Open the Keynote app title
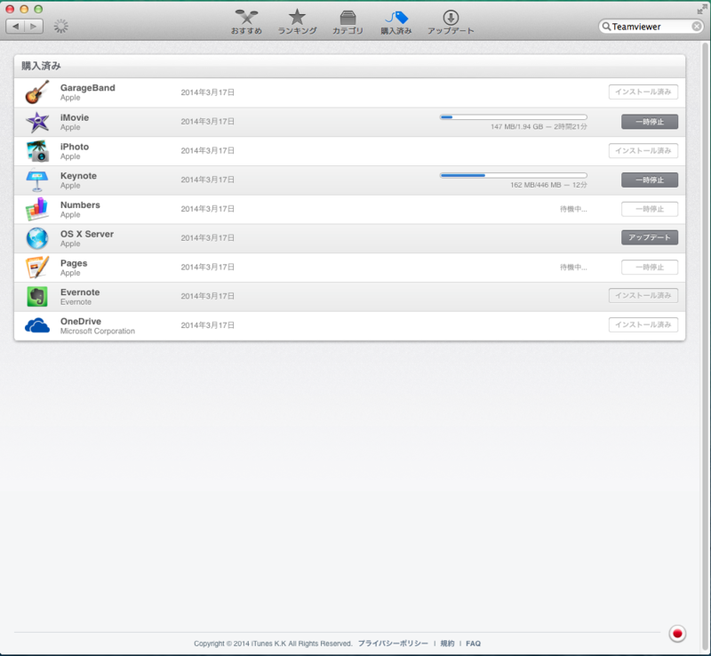Viewport: 711px width, 656px height. point(78,176)
